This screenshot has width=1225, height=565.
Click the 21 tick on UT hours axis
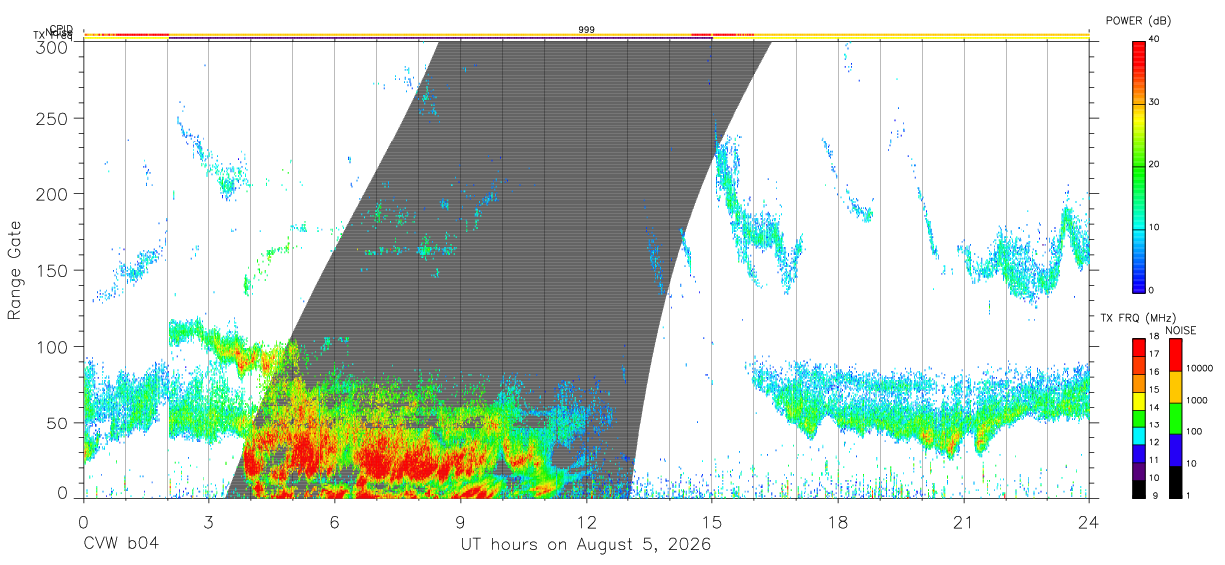coord(963,521)
